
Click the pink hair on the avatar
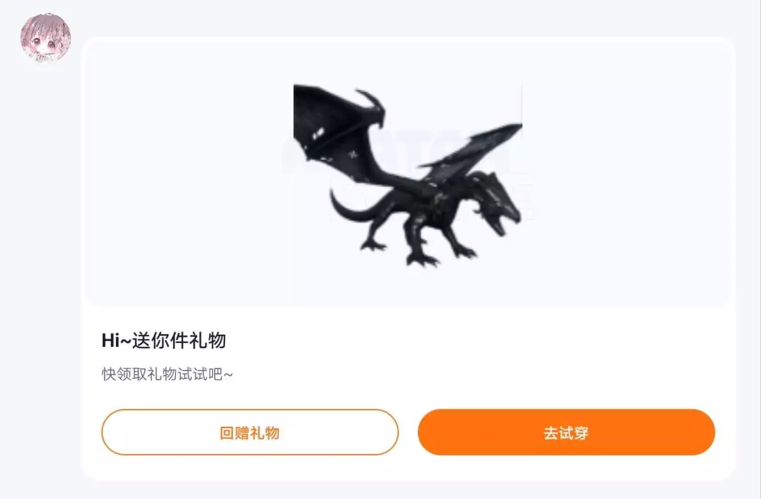46,24
